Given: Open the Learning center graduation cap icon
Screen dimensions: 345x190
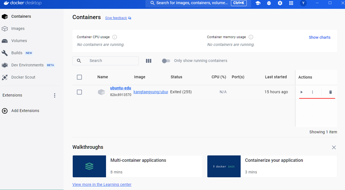Looking at the screenshot, I should [x=258, y=3].
